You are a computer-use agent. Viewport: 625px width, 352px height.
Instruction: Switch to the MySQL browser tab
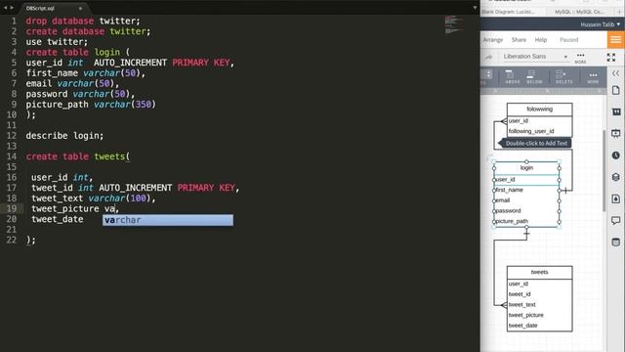click(579, 12)
